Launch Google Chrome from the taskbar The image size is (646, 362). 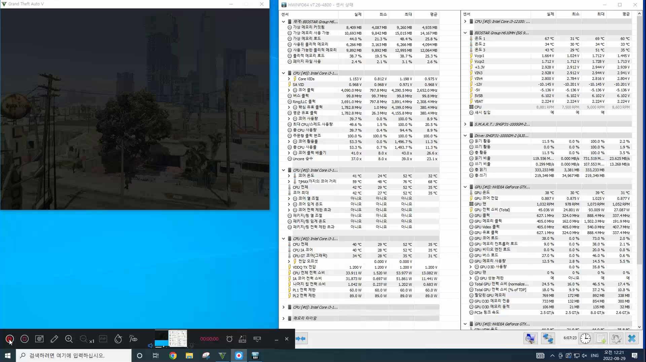pos(173,355)
